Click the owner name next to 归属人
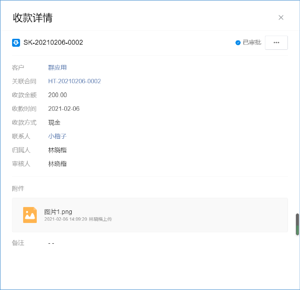The width and height of the screenshot is (300, 290). pyautogui.click(x=57, y=150)
